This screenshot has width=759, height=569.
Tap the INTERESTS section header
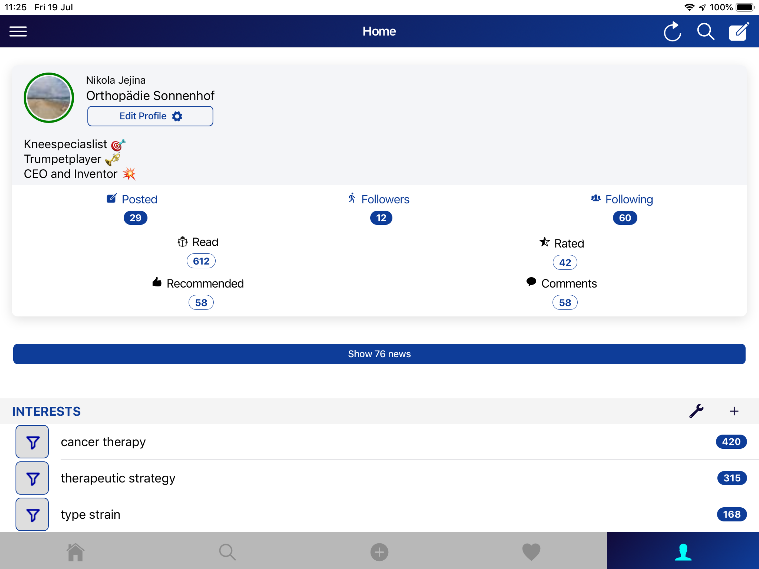[x=46, y=411]
